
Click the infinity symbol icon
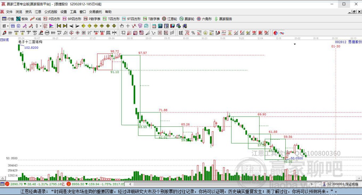[x=282, y=33]
